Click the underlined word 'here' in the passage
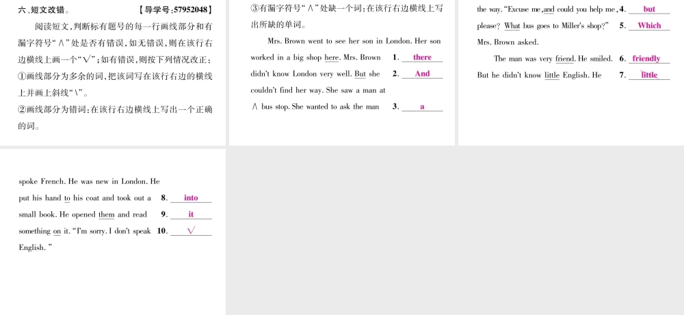684x315 pixels. [x=332, y=57]
